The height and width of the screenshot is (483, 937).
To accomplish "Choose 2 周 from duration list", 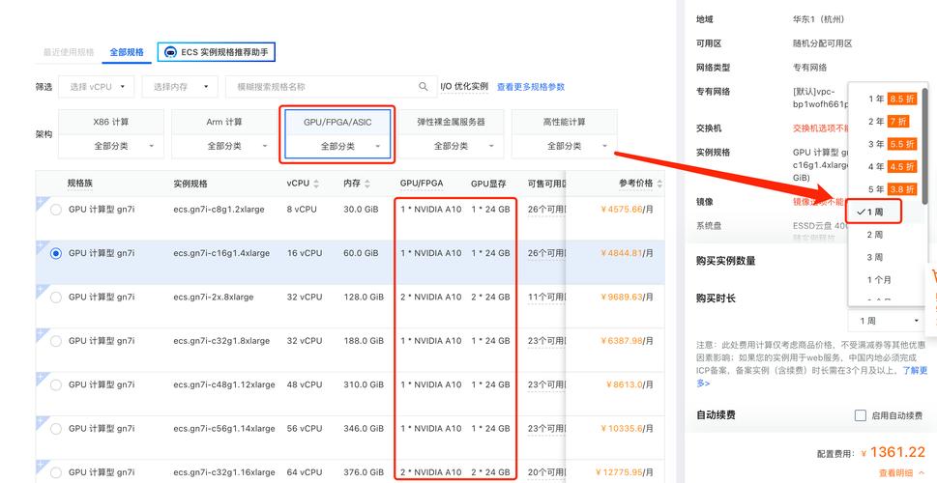I will pyautogui.click(x=874, y=235).
